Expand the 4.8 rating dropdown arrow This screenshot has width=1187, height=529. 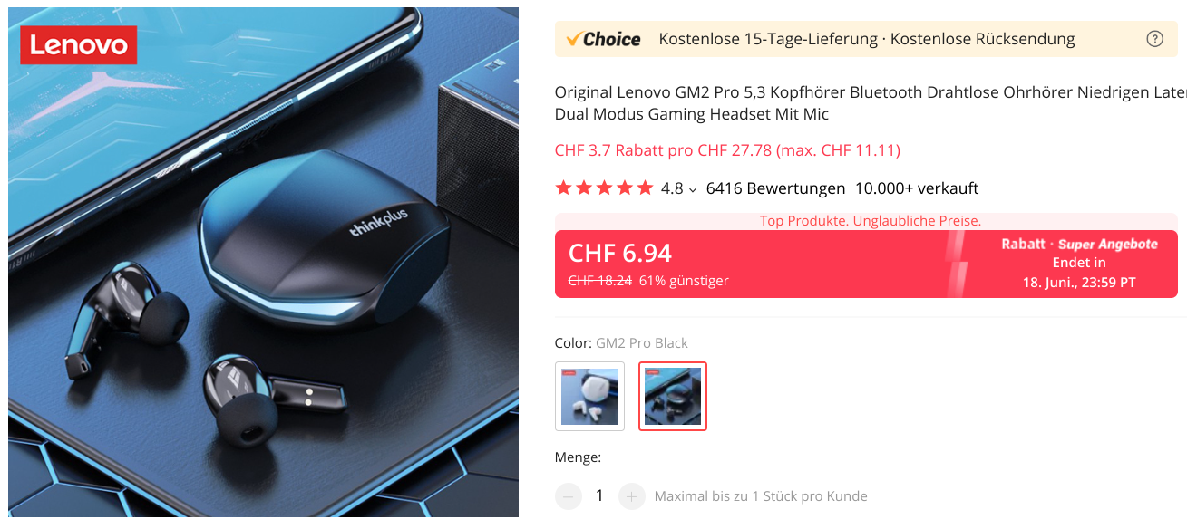tap(693, 190)
